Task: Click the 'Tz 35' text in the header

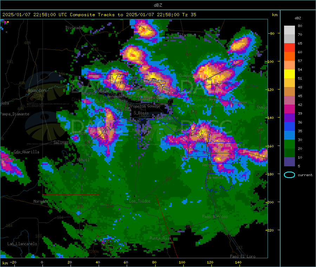Action: click(189, 15)
